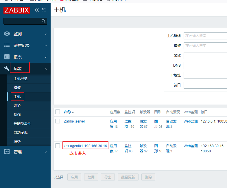The width and height of the screenshot is (227, 188).
Task: Open 应用集 for zbx-agent01
Action: tap(113, 149)
